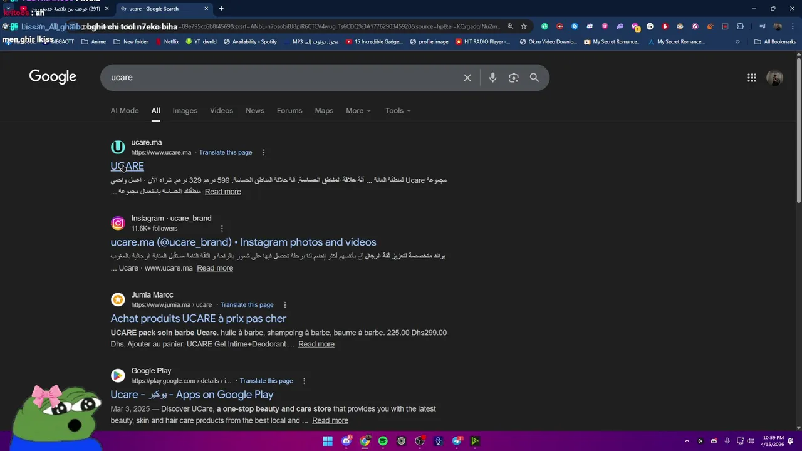Bookmark this page with star icon

click(x=524, y=26)
